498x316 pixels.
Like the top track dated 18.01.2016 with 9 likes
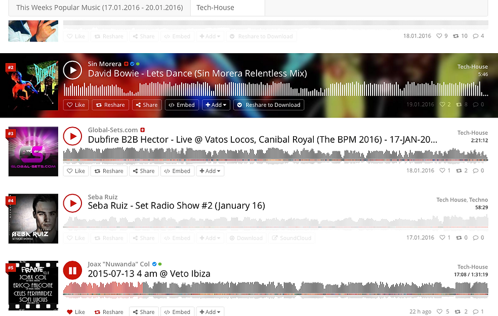pyautogui.click(x=76, y=36)
